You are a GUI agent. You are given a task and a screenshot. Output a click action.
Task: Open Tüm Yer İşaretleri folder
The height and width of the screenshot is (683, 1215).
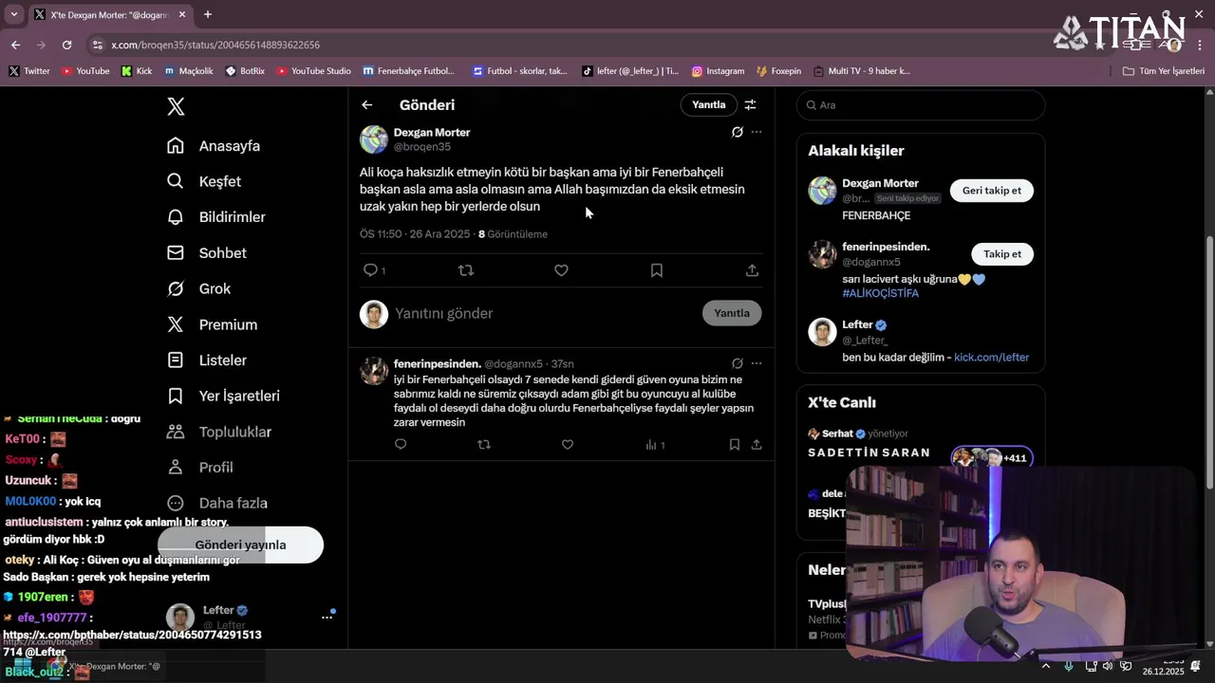[1163, 71]
